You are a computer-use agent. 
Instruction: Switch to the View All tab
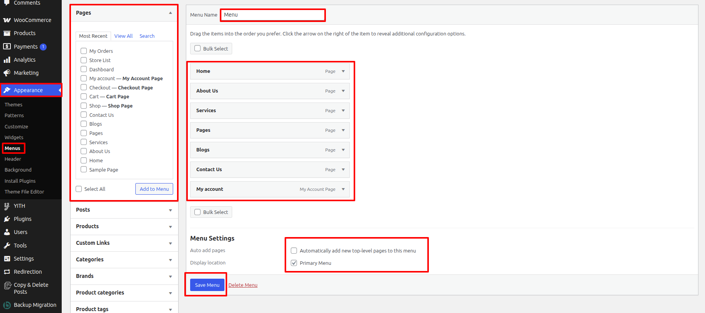click(x=123, y=36)
